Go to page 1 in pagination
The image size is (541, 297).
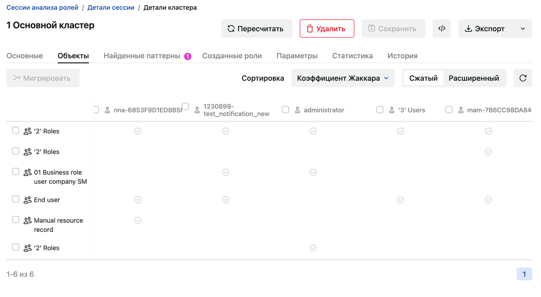tap(524, 274)
